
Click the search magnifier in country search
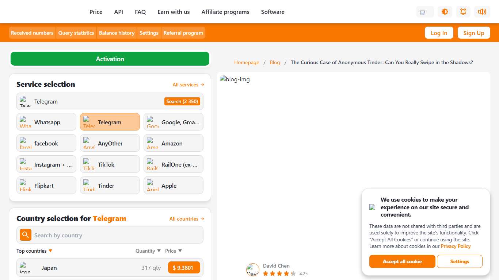[25, 235]
